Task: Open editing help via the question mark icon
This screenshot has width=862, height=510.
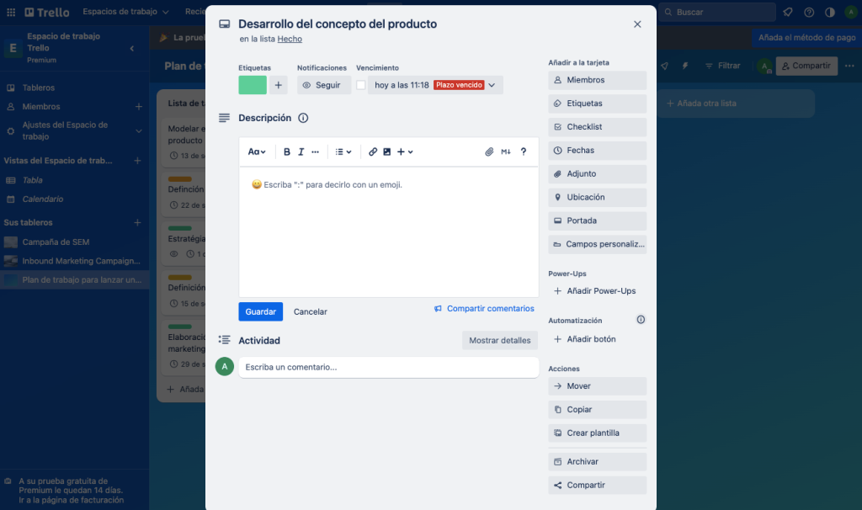Action: pyautogui.click(x=523, y=151)
